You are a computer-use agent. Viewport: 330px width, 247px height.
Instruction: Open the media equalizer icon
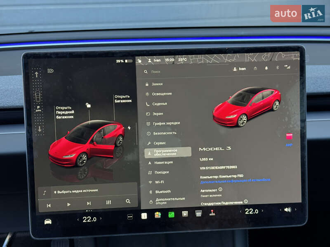click(x=108, y=202)
